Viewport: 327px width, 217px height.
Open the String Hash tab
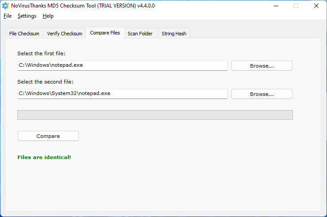tap(174, 34)
